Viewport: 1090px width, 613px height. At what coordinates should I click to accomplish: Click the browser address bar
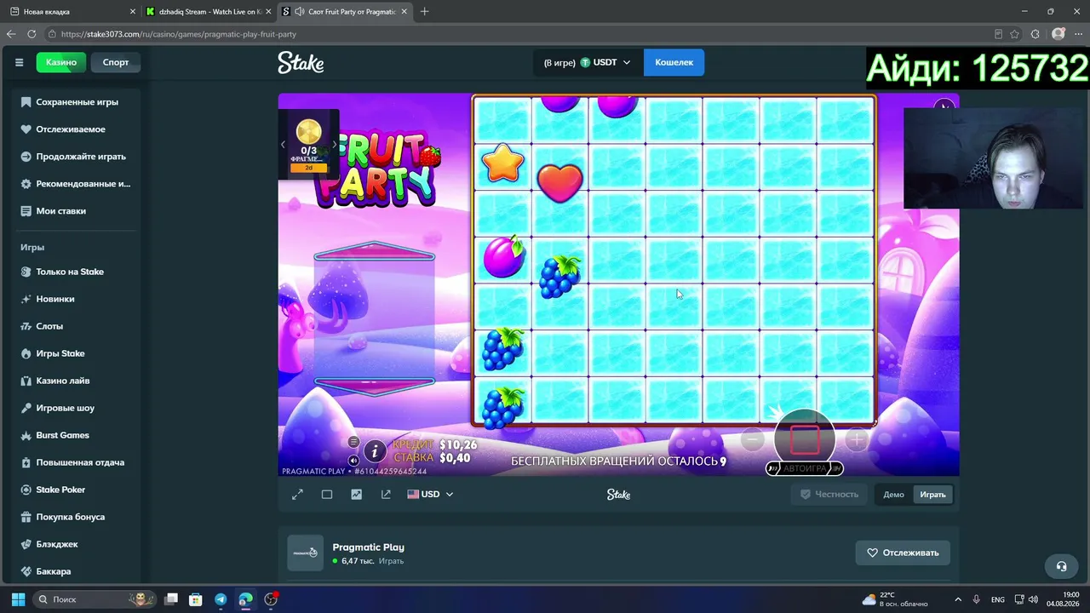point(519,34)
